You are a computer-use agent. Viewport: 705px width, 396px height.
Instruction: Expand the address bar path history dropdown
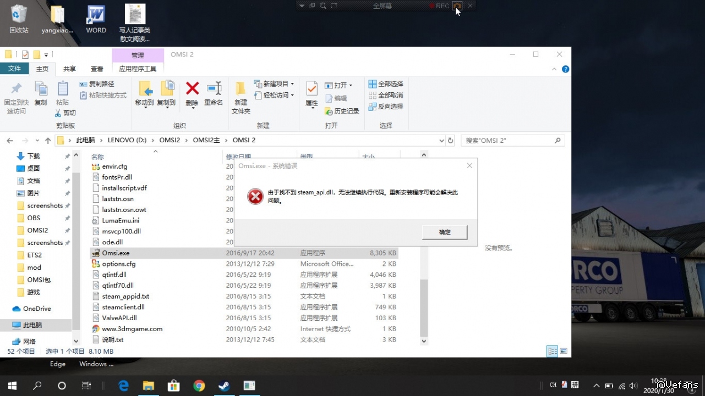pos(441,141)
